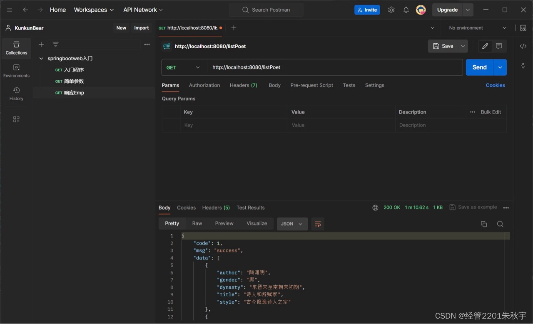Image resolution: width=533 pixels, height=324 pixels.
Task: Search within the response body
Action: (500, 224)
